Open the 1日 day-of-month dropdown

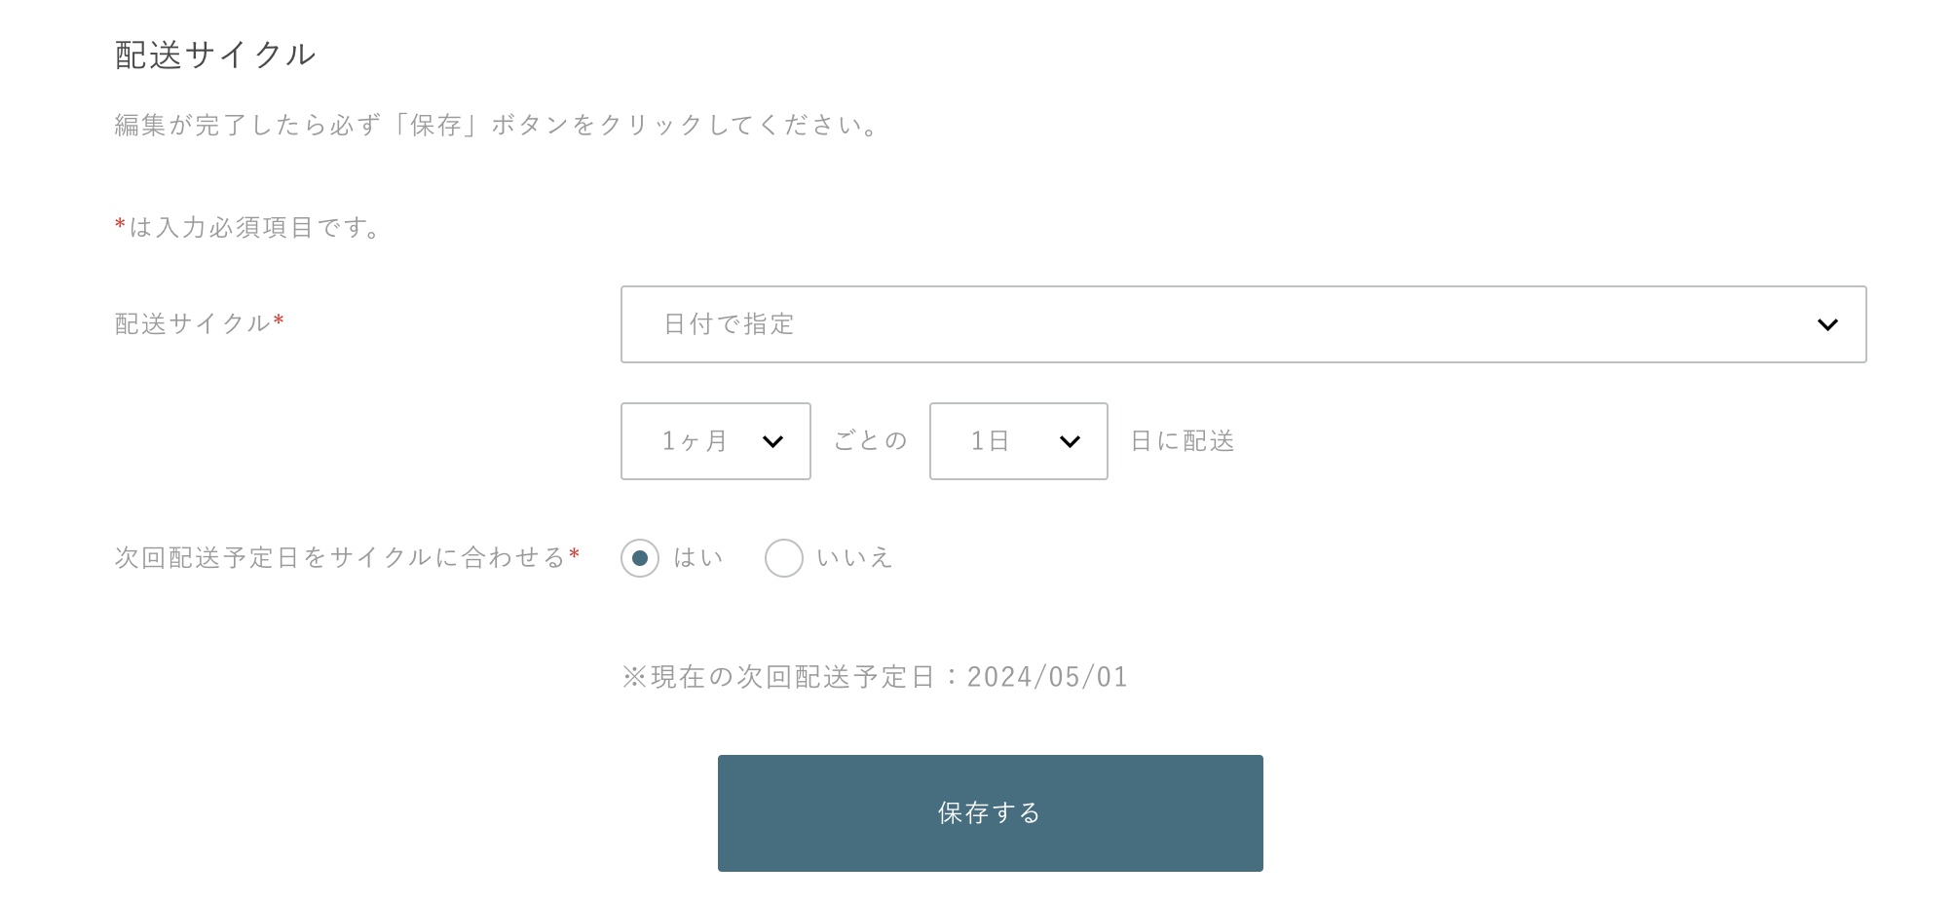pyautogui.click(x=1017, y=441)
